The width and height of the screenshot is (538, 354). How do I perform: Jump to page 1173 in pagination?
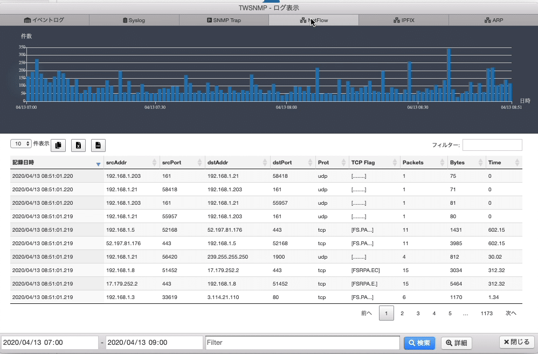487,313
